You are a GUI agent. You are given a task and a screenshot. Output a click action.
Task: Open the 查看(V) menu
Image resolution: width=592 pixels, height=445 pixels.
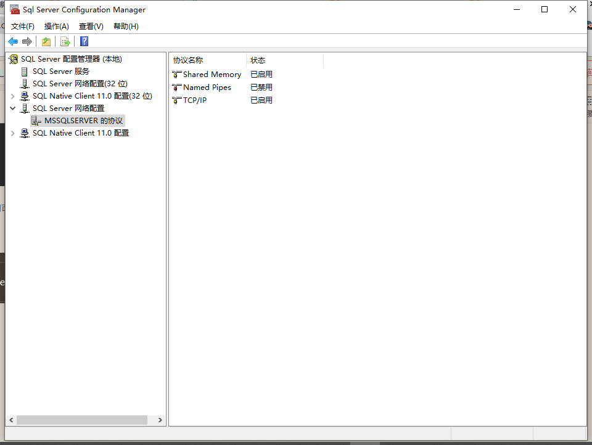point(91,27)
